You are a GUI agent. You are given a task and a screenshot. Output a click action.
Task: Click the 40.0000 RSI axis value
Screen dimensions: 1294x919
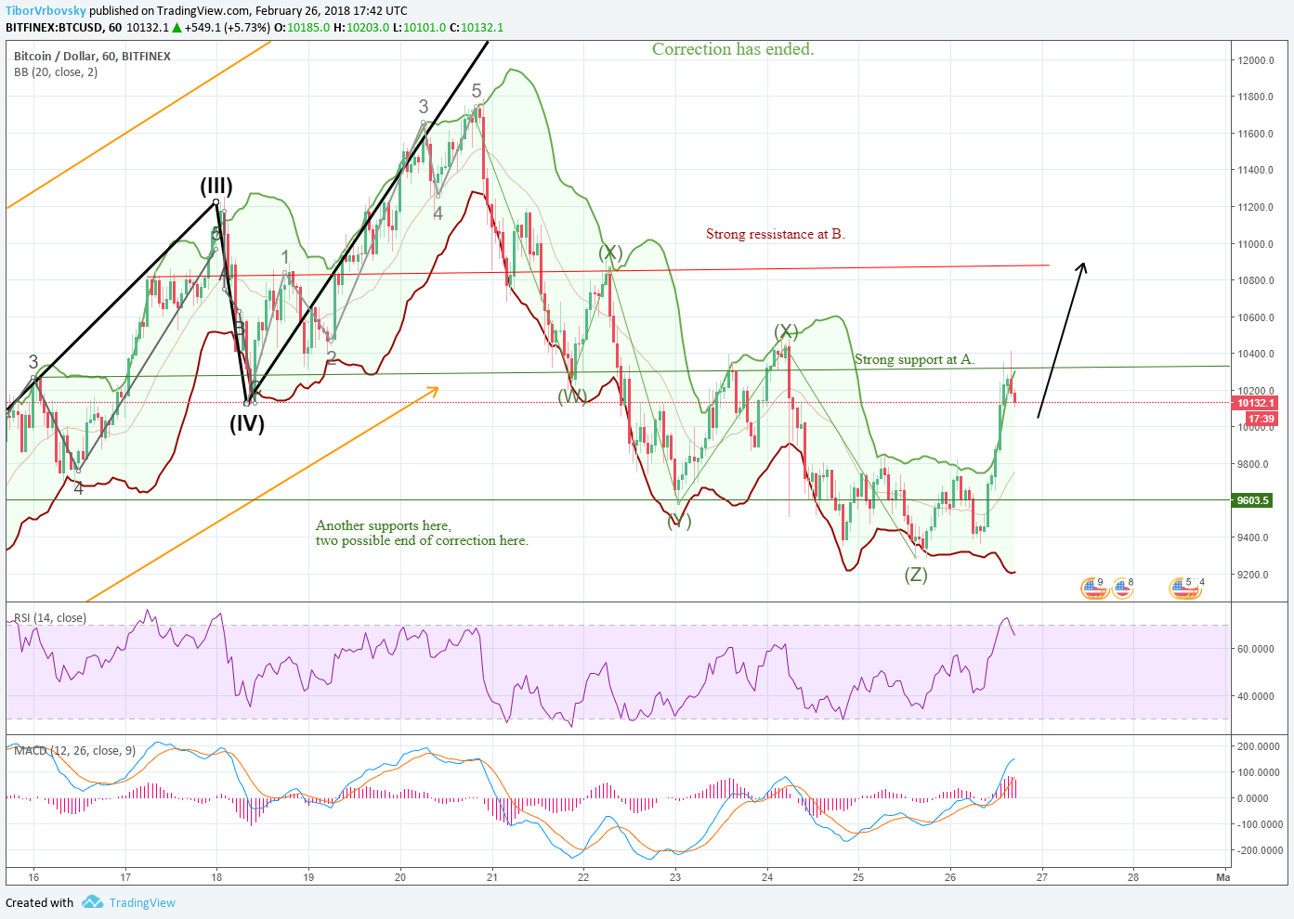(x=1256, y=696)
